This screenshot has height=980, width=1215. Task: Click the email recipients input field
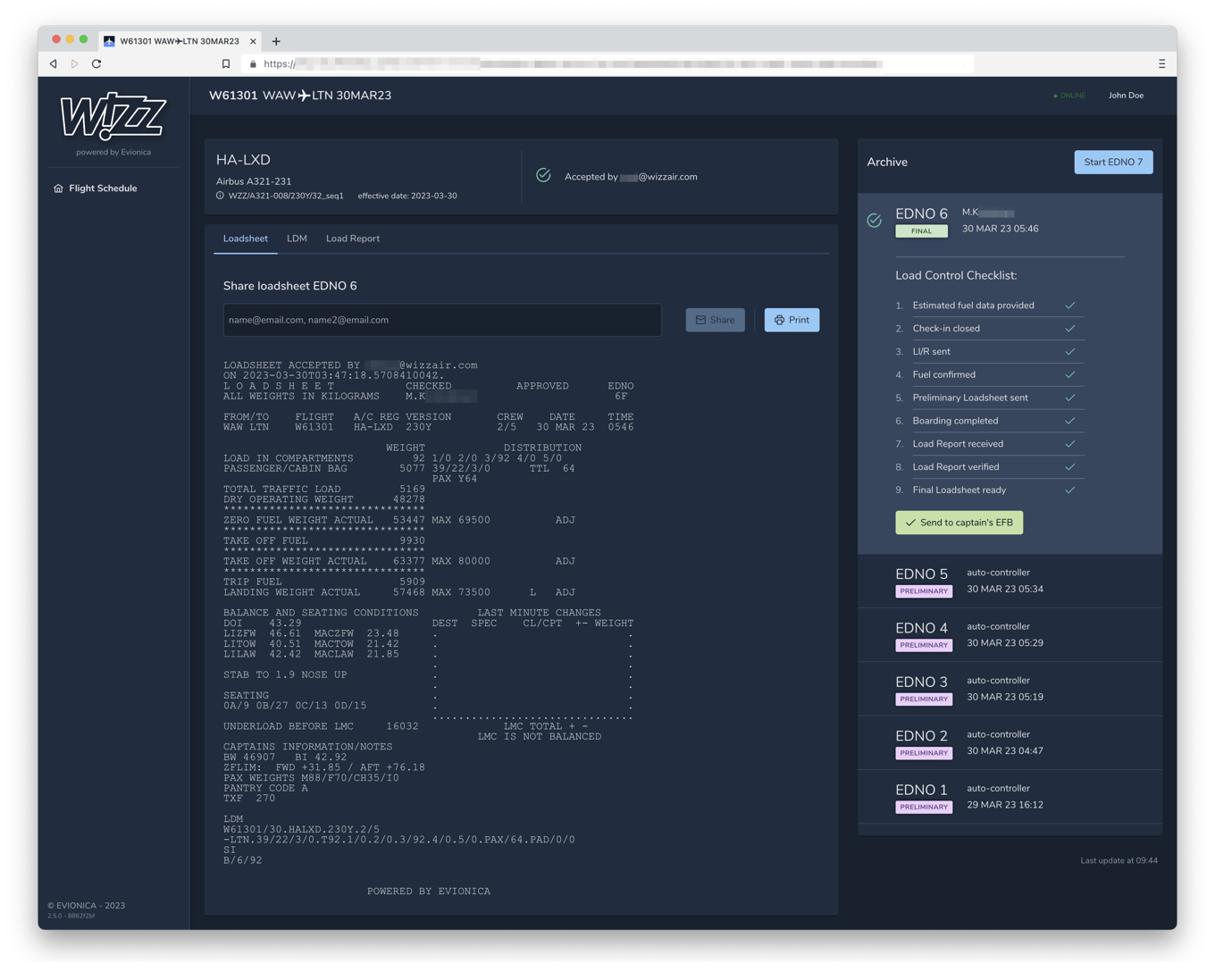tap(441, 320)
